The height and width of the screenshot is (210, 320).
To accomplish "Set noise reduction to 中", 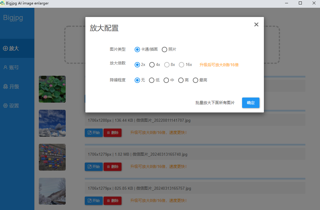I will coord(166,80).
